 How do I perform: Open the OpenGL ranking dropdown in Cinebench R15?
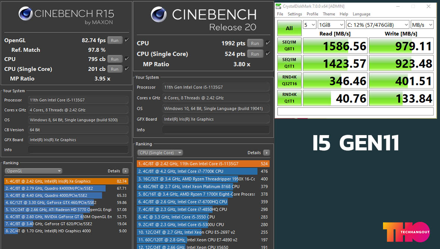(34, 171)
